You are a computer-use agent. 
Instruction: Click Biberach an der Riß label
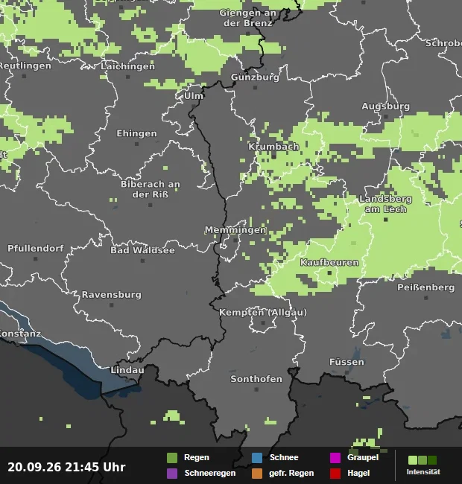(x=151, y=189)
